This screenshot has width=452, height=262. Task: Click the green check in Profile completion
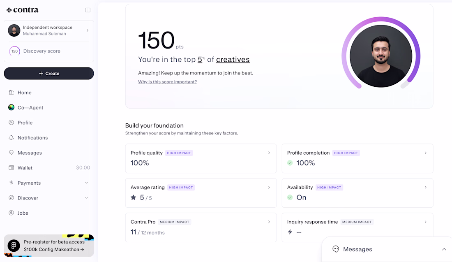click(x=290, y=163)
